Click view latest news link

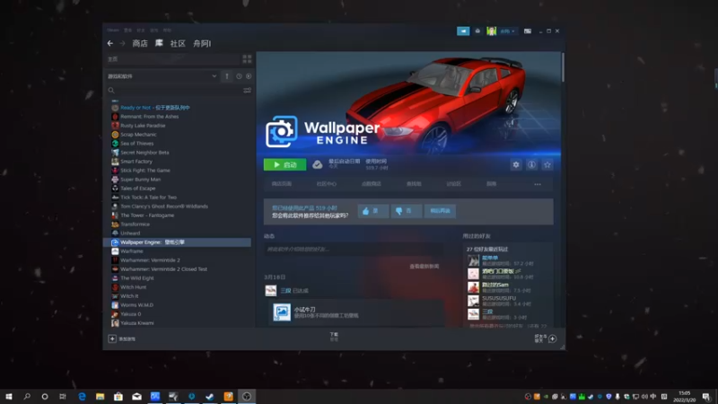tap(425, 266)
